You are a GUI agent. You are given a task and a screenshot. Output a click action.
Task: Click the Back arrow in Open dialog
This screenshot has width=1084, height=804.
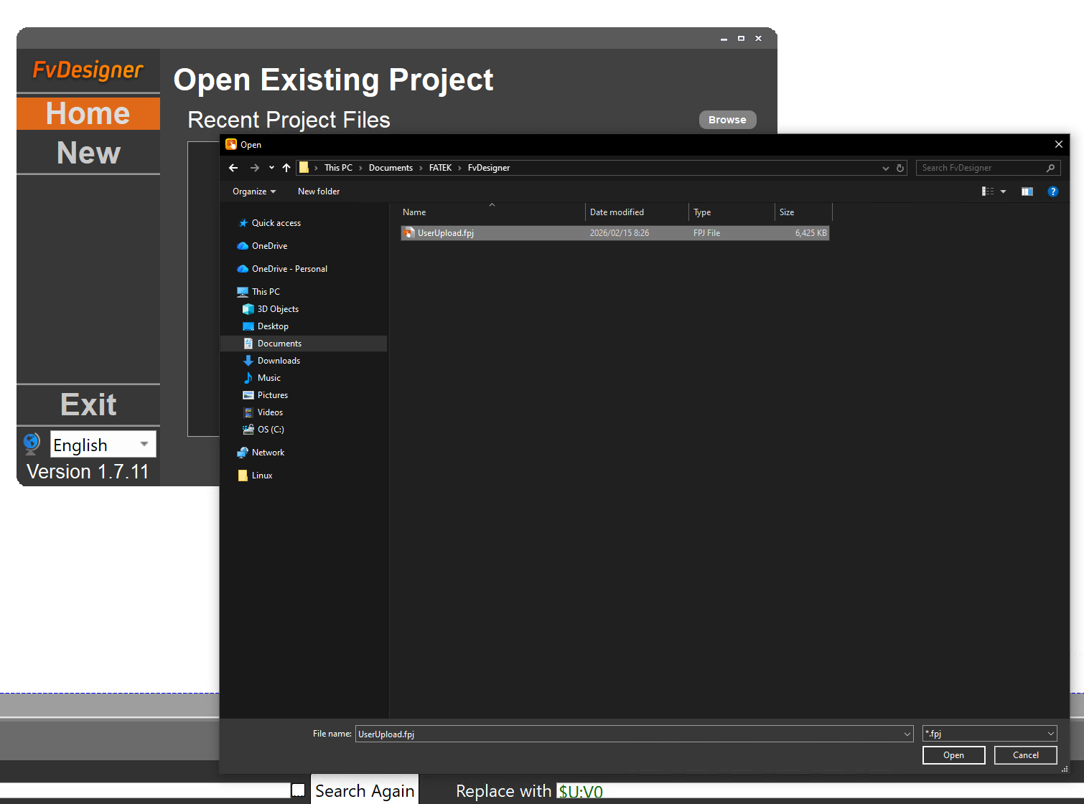[233, 168]
